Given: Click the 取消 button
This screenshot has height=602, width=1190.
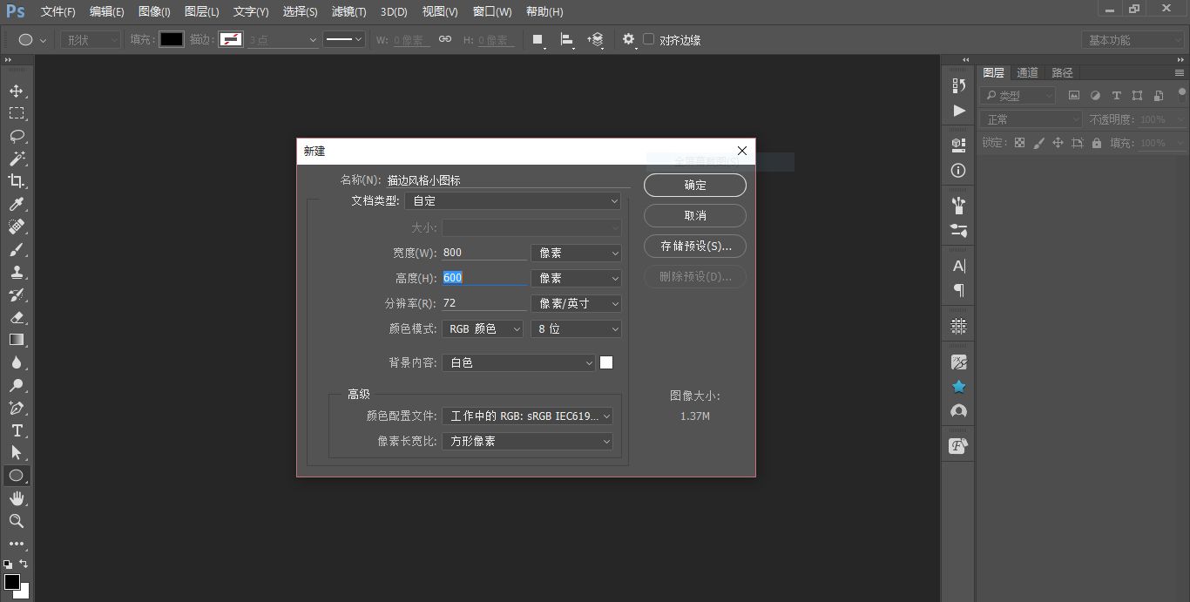Looking at the screenshot, I should [695, 215].
